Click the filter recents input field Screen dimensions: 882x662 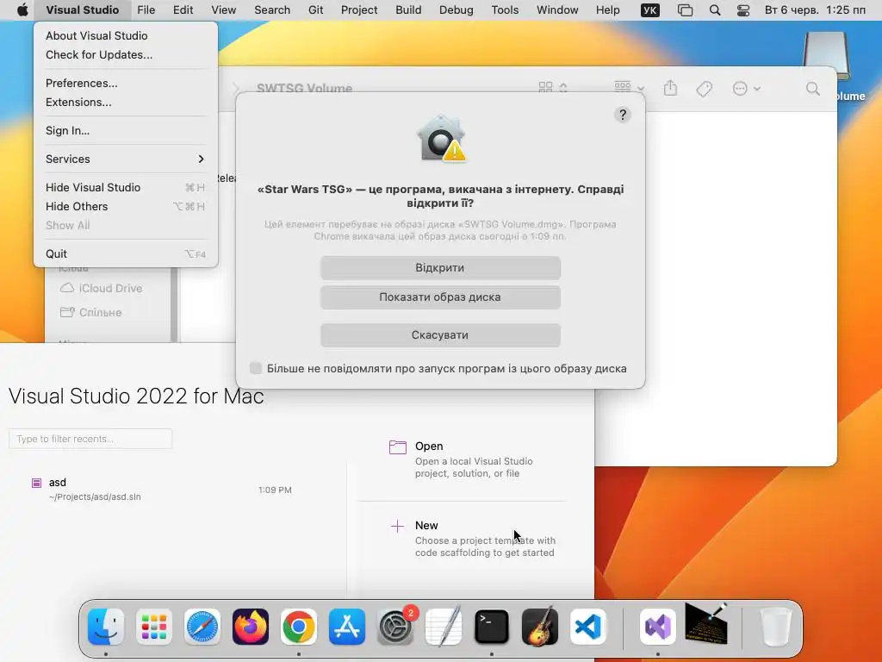90,439
